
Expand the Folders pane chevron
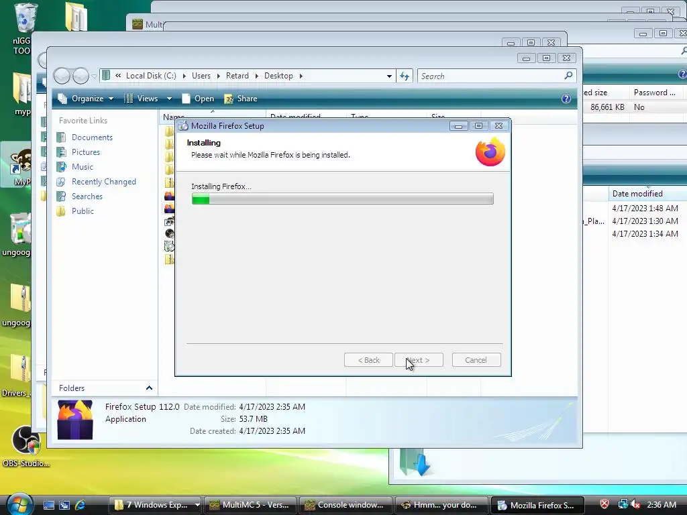click(x=149, y=388)
